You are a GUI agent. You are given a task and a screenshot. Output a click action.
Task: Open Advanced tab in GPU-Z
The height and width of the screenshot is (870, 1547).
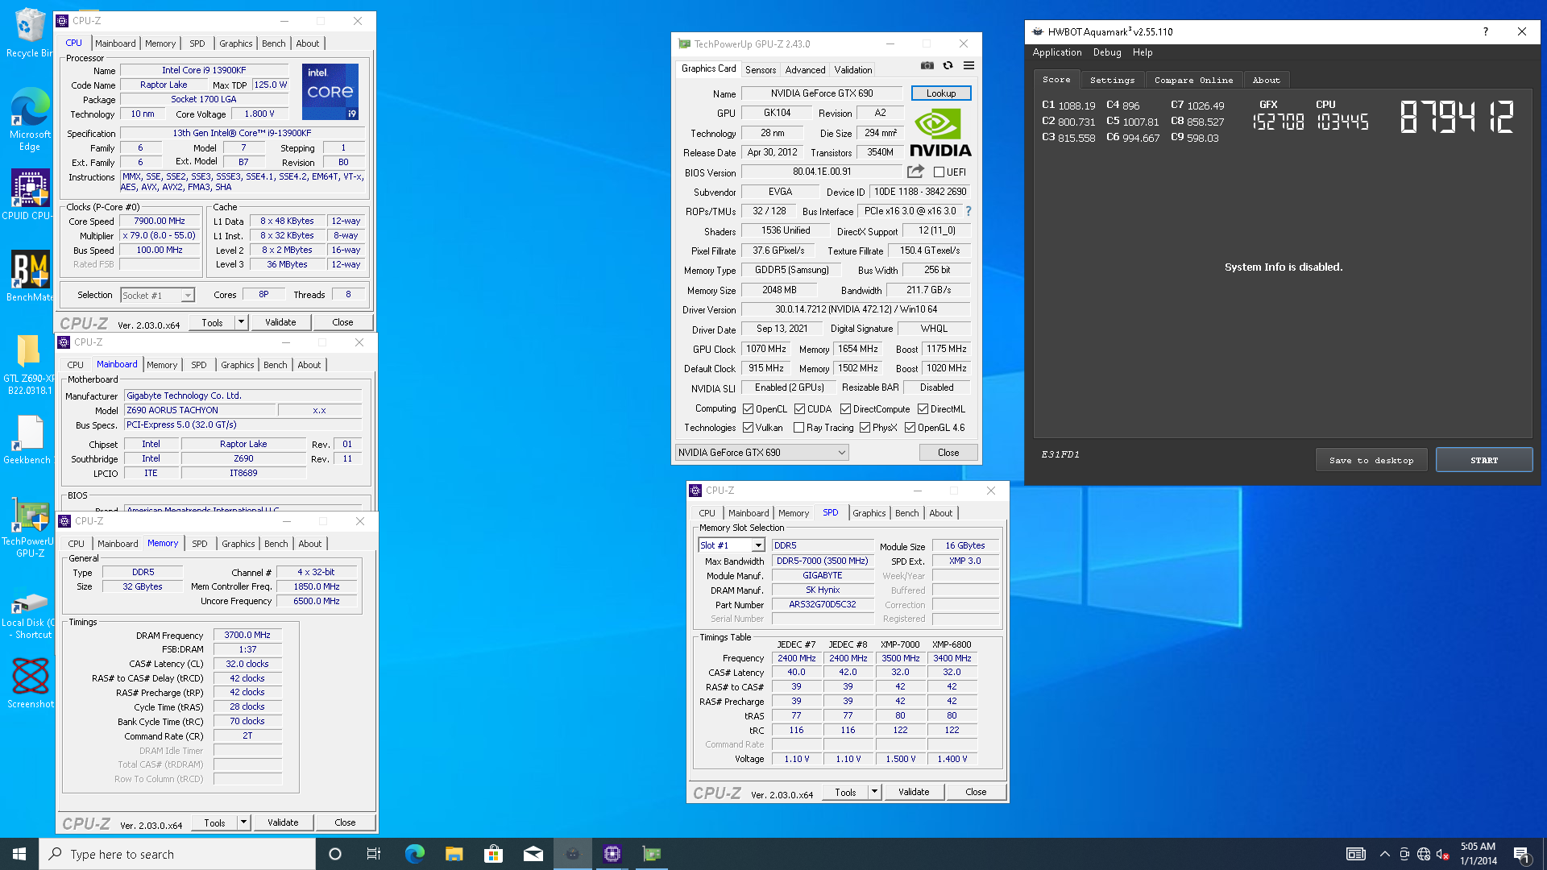[805, 70]
